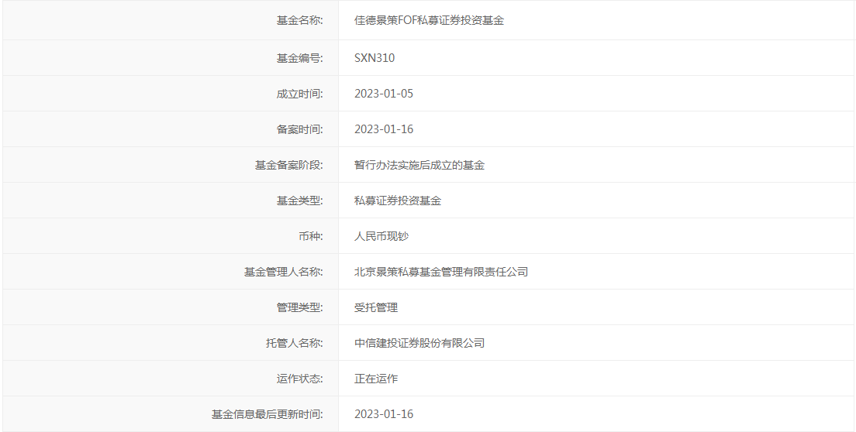Click the 基金编号 label
The image size is (856, 432).
299,58
